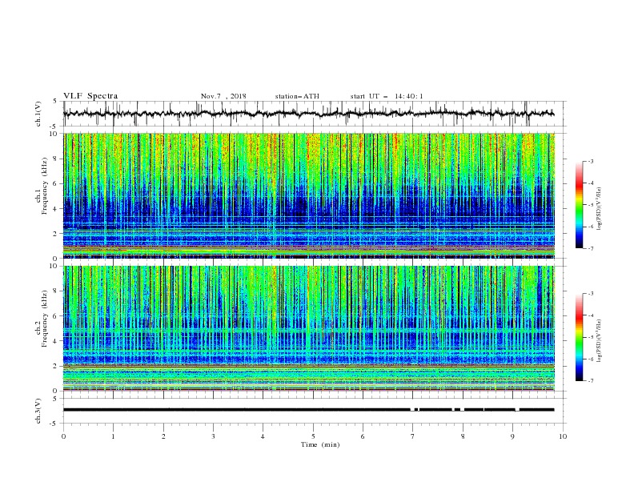Click the time axis tick label '0'
This screenshot has width=634, height=490.
63,436
